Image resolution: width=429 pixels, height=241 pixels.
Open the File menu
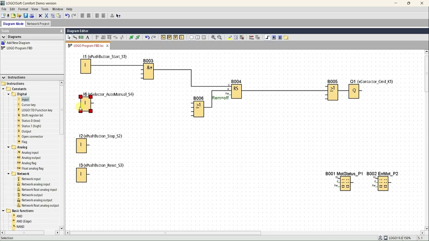(x=4, y=9)
